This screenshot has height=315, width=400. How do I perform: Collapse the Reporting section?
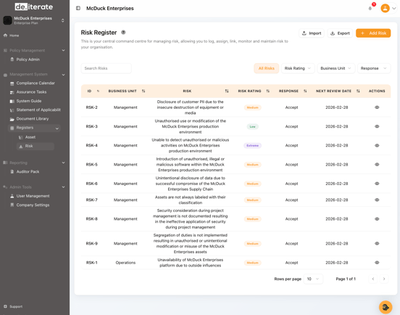click(63, 163)
